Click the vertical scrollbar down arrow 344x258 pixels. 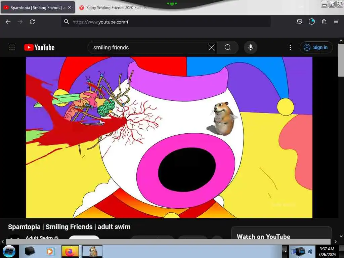pos(341,236)
